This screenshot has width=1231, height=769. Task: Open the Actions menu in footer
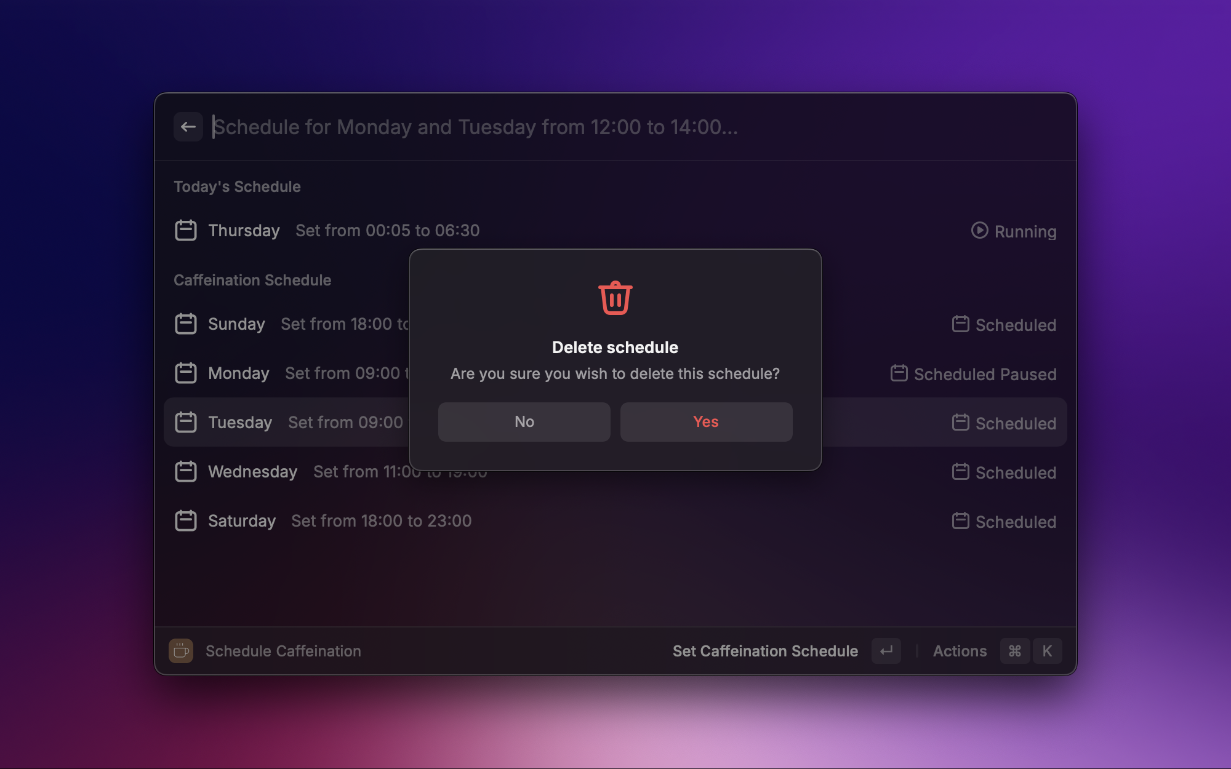(960, 651)
